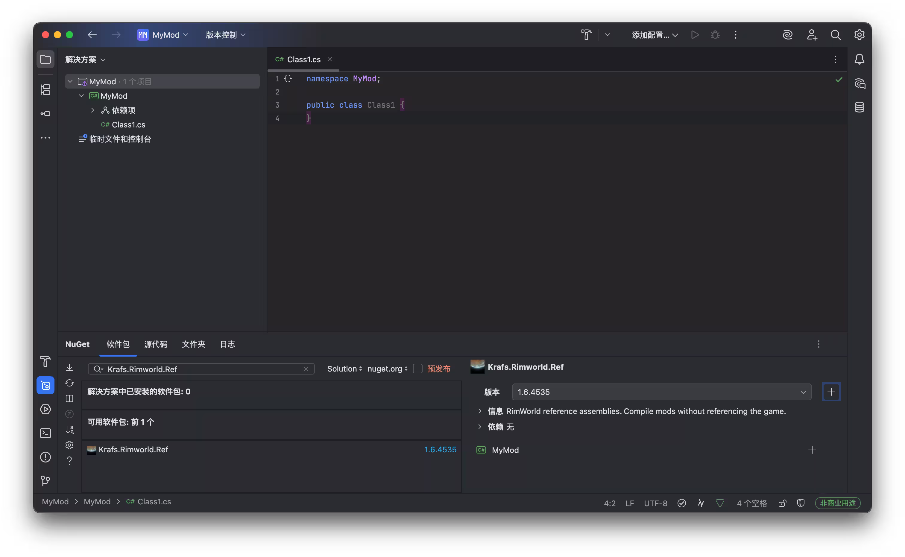Enable the 预发布 prerelease checkbox
The image size is (905, 557).
417,369
